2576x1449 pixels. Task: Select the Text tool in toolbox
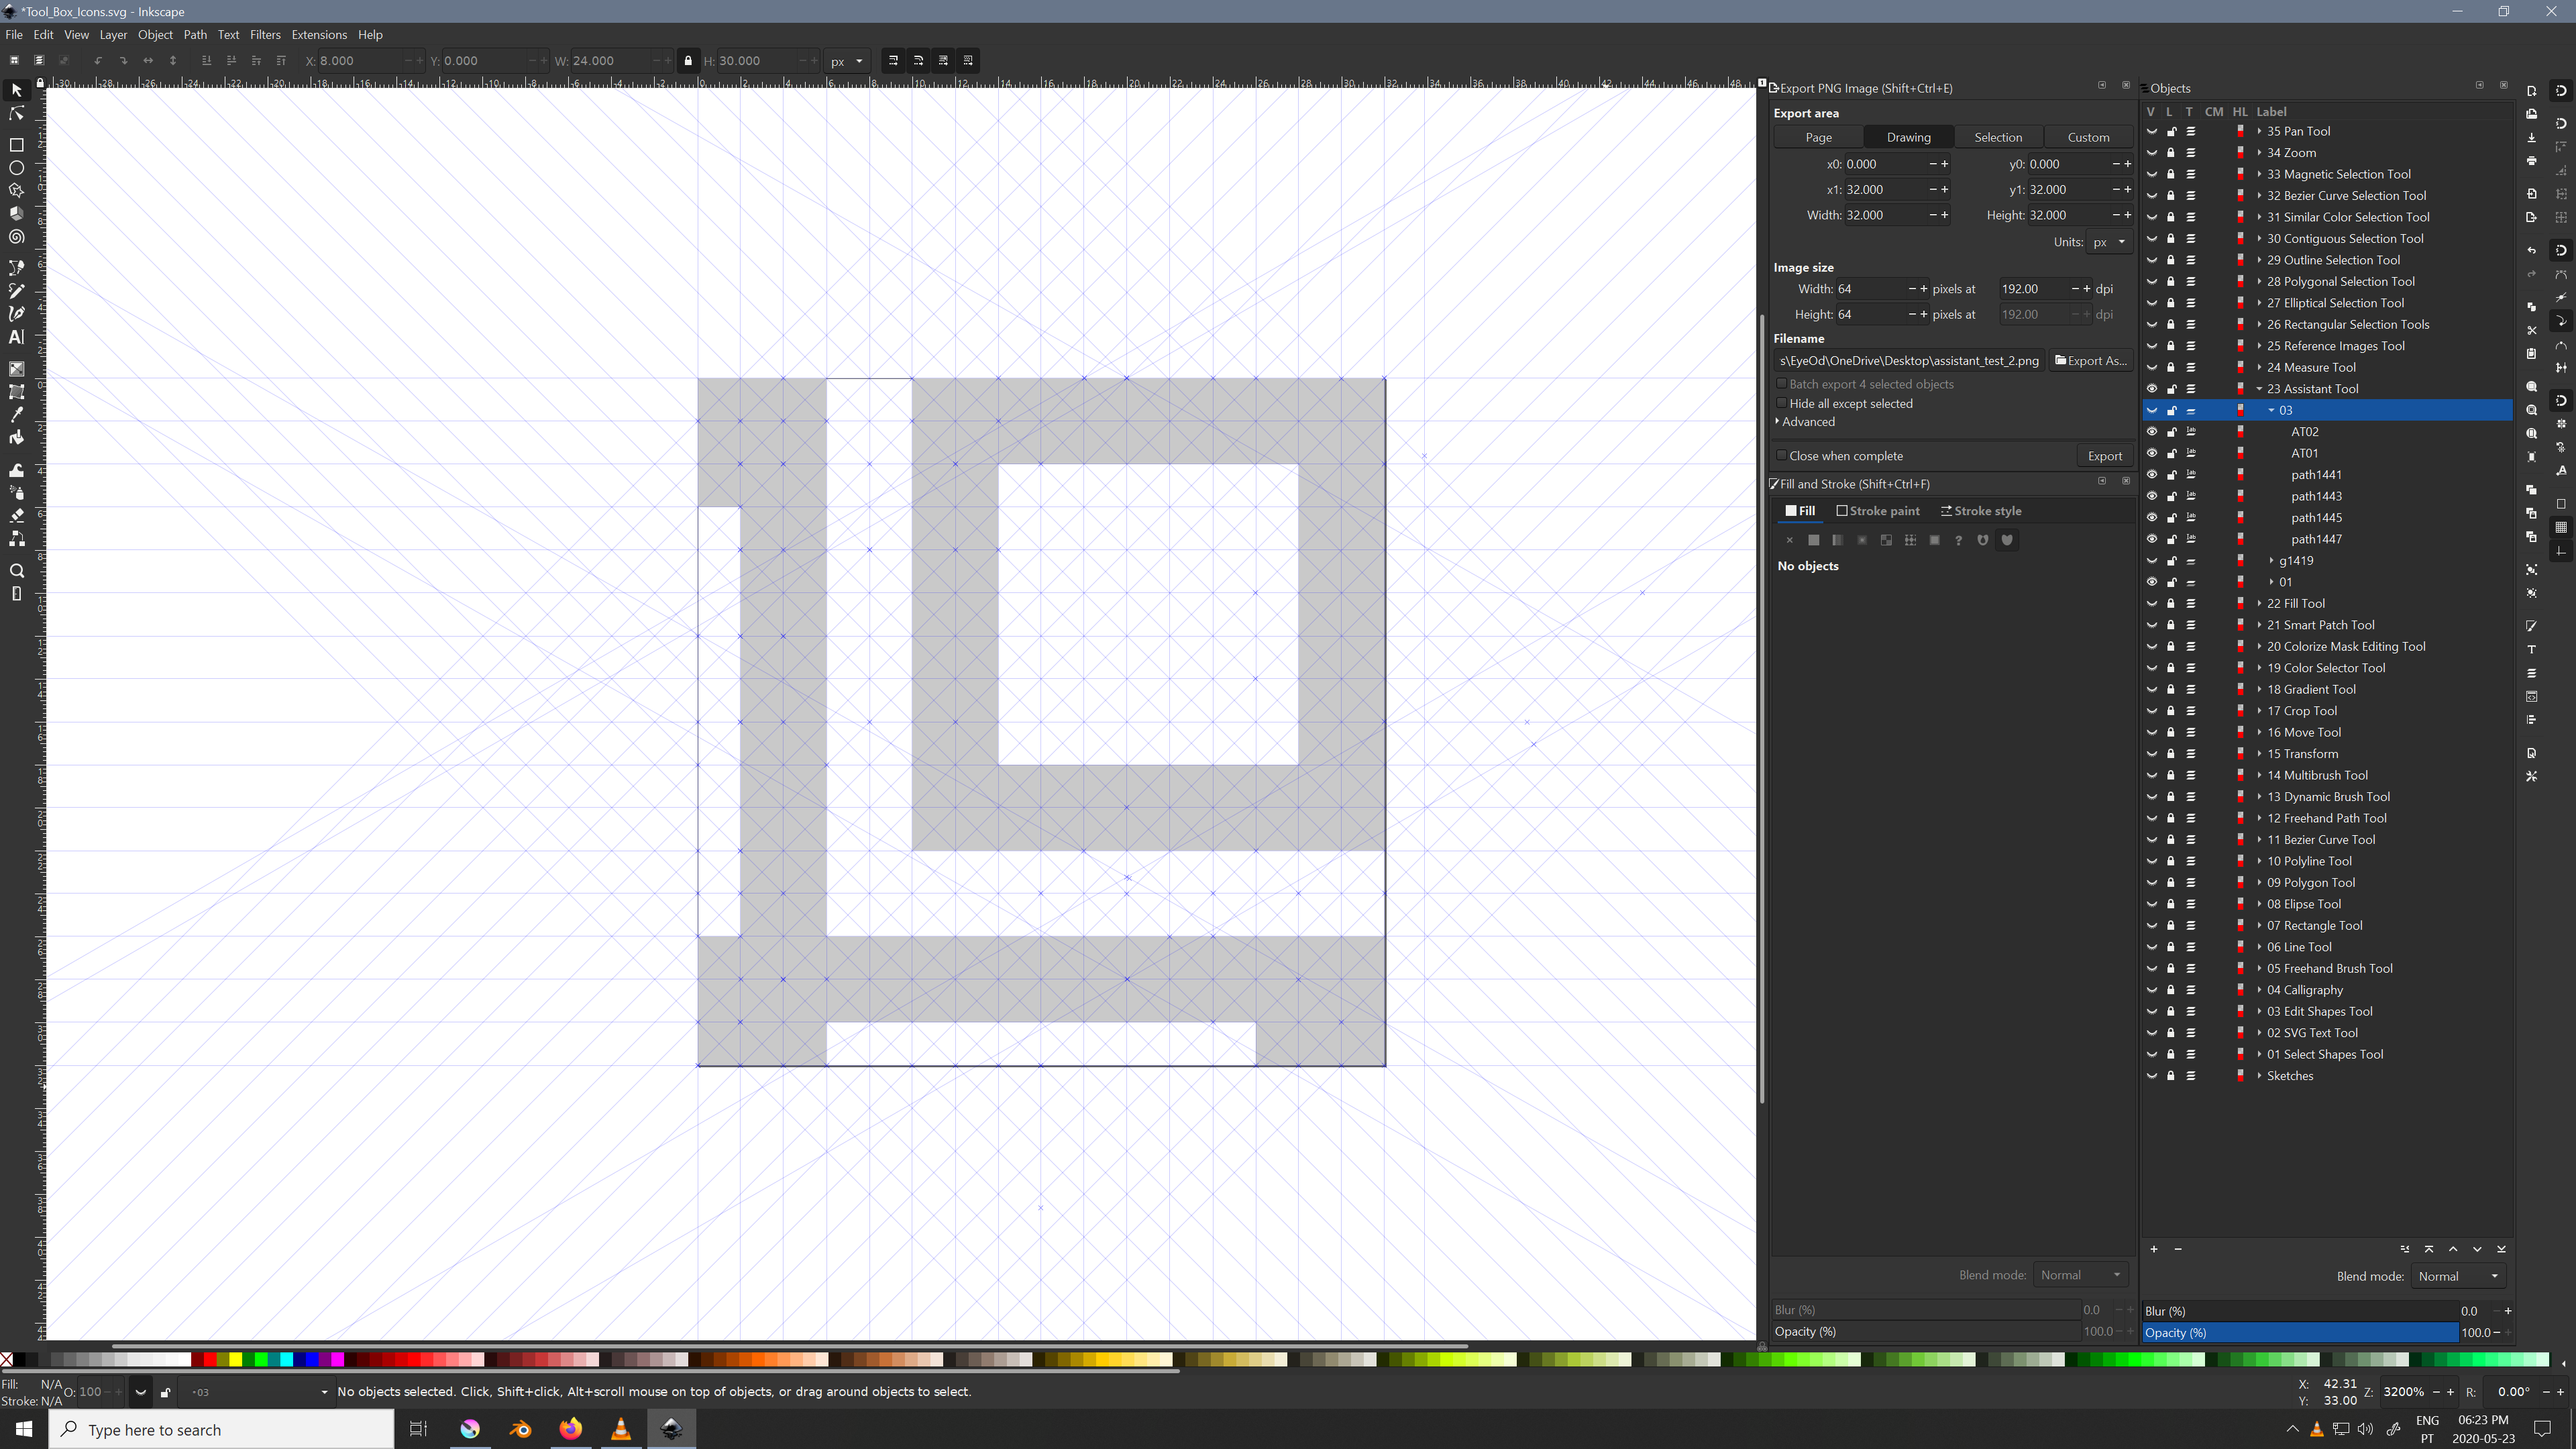click(x=16, y=338)
